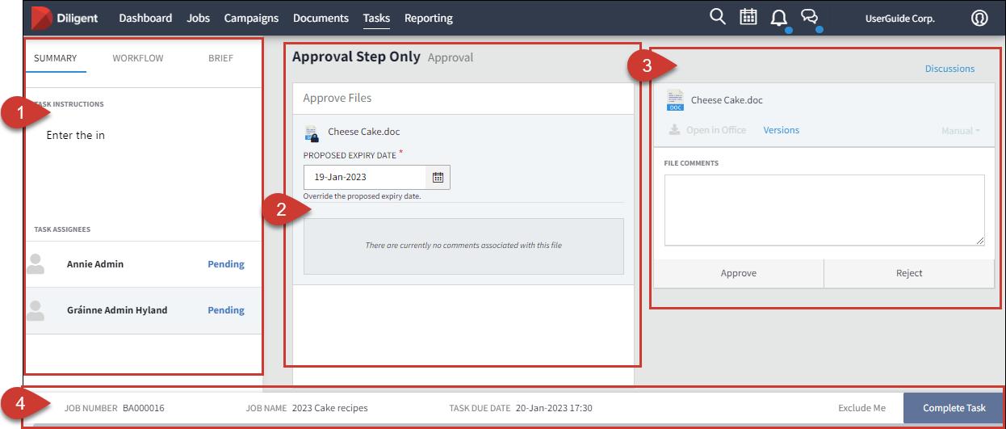This screenshot has width=1006, height=429.
Task: Switch to the Workflow tab
Action: tap(138, 58)
